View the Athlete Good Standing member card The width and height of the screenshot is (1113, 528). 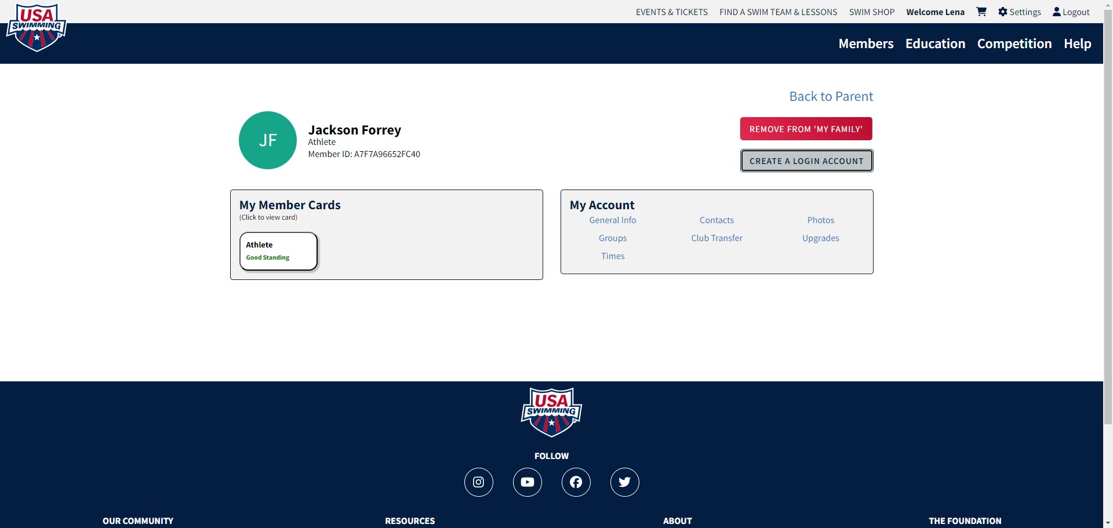(x=278, y=251)
